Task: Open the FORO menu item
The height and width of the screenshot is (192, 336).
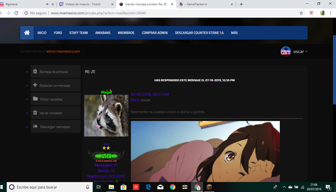Action: [x=58, y=33]
